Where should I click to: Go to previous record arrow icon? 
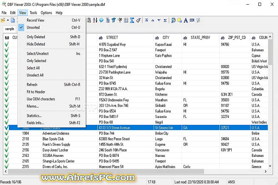click(153, 20)
